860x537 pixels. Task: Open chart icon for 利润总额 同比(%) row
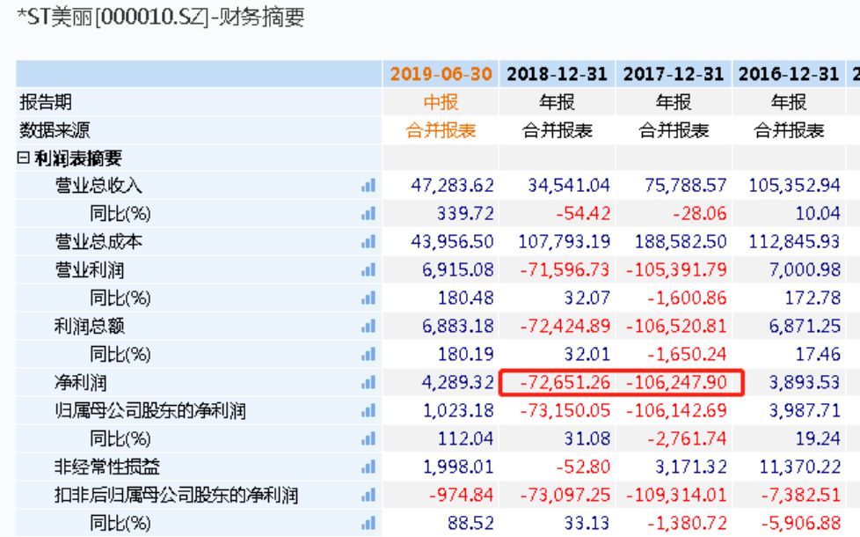pos(368,354)
